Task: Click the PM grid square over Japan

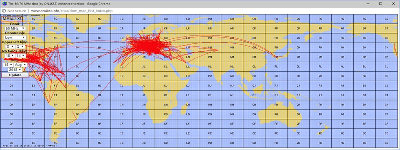Action: (276, 57)
